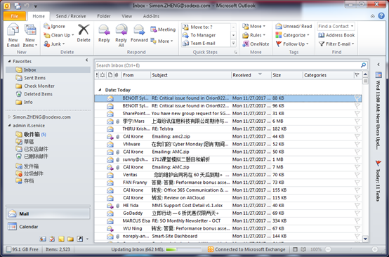Open the File tab
This screenshot has height=257, width=389.
14,16
